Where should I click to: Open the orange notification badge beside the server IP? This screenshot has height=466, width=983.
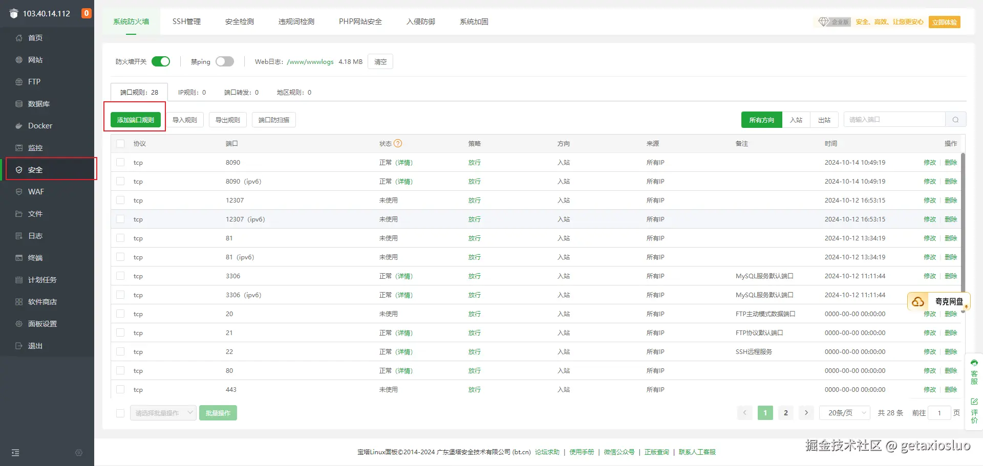(87, 13)
